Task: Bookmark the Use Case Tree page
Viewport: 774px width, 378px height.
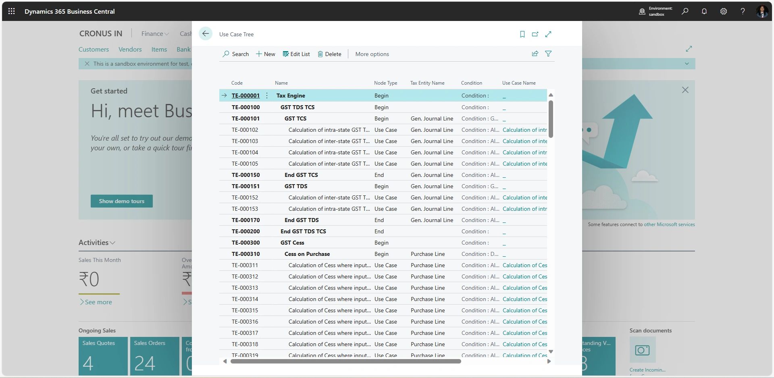Action: tap(522, 34)
